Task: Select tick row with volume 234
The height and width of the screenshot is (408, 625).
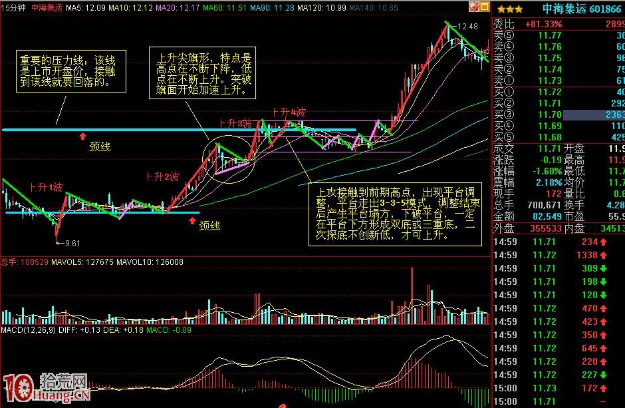Action: (559, 242)
